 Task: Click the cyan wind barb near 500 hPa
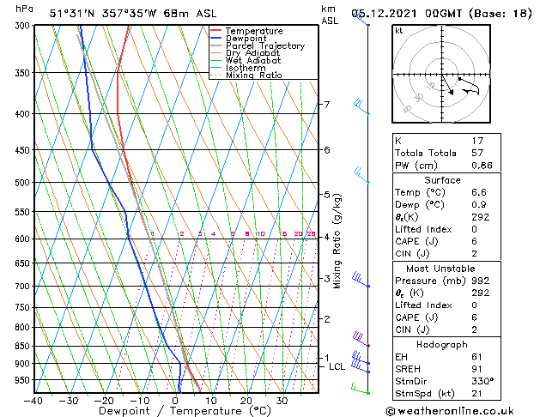click(362, 175)
